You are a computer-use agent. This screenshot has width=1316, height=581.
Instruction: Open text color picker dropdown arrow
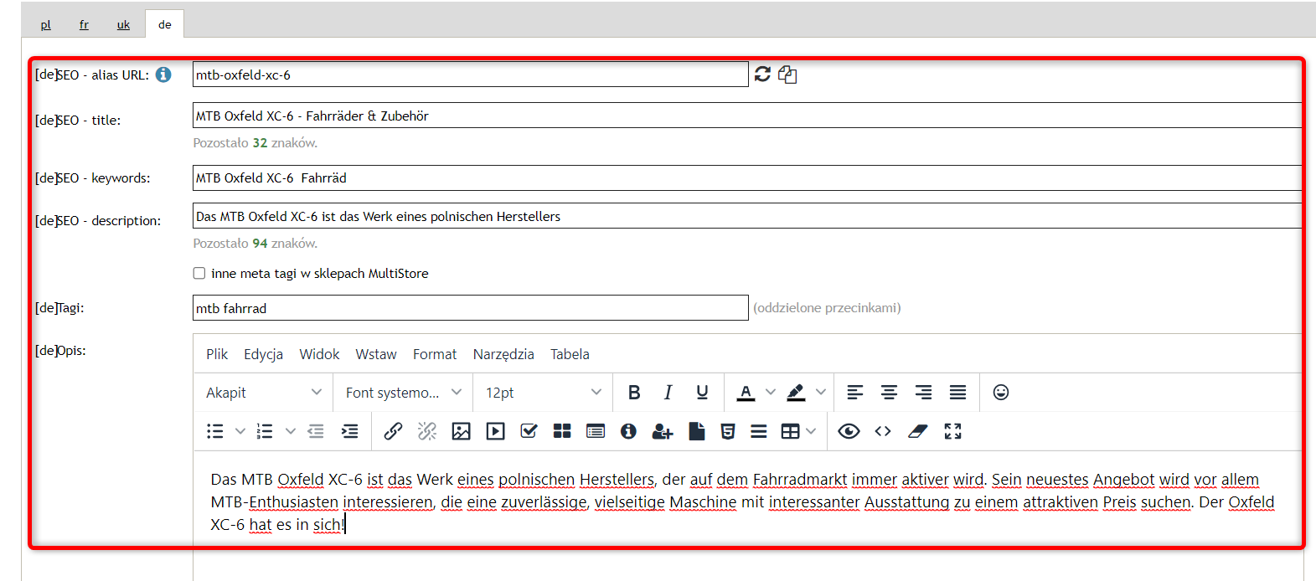pyautogui.click(x=771, y=393)
